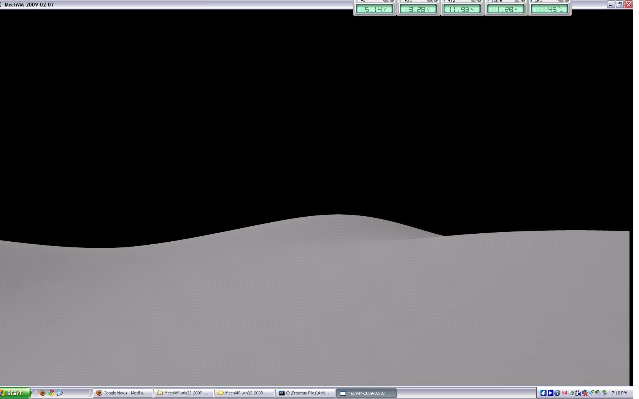Click the wireless network tray icon
The image size is (639, 399).
591,393
